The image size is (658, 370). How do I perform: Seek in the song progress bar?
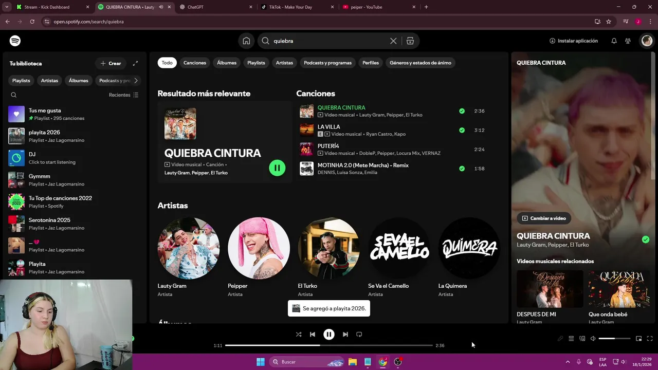click(329, 345)
